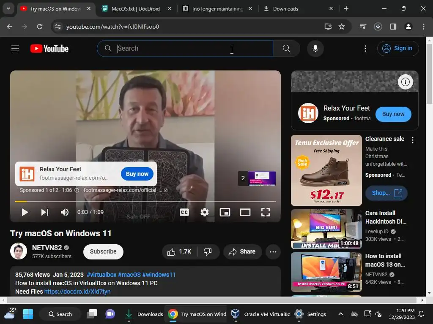Play the video
The width and height of the screenshot is (433, 324).
click(x=25, y=212)
